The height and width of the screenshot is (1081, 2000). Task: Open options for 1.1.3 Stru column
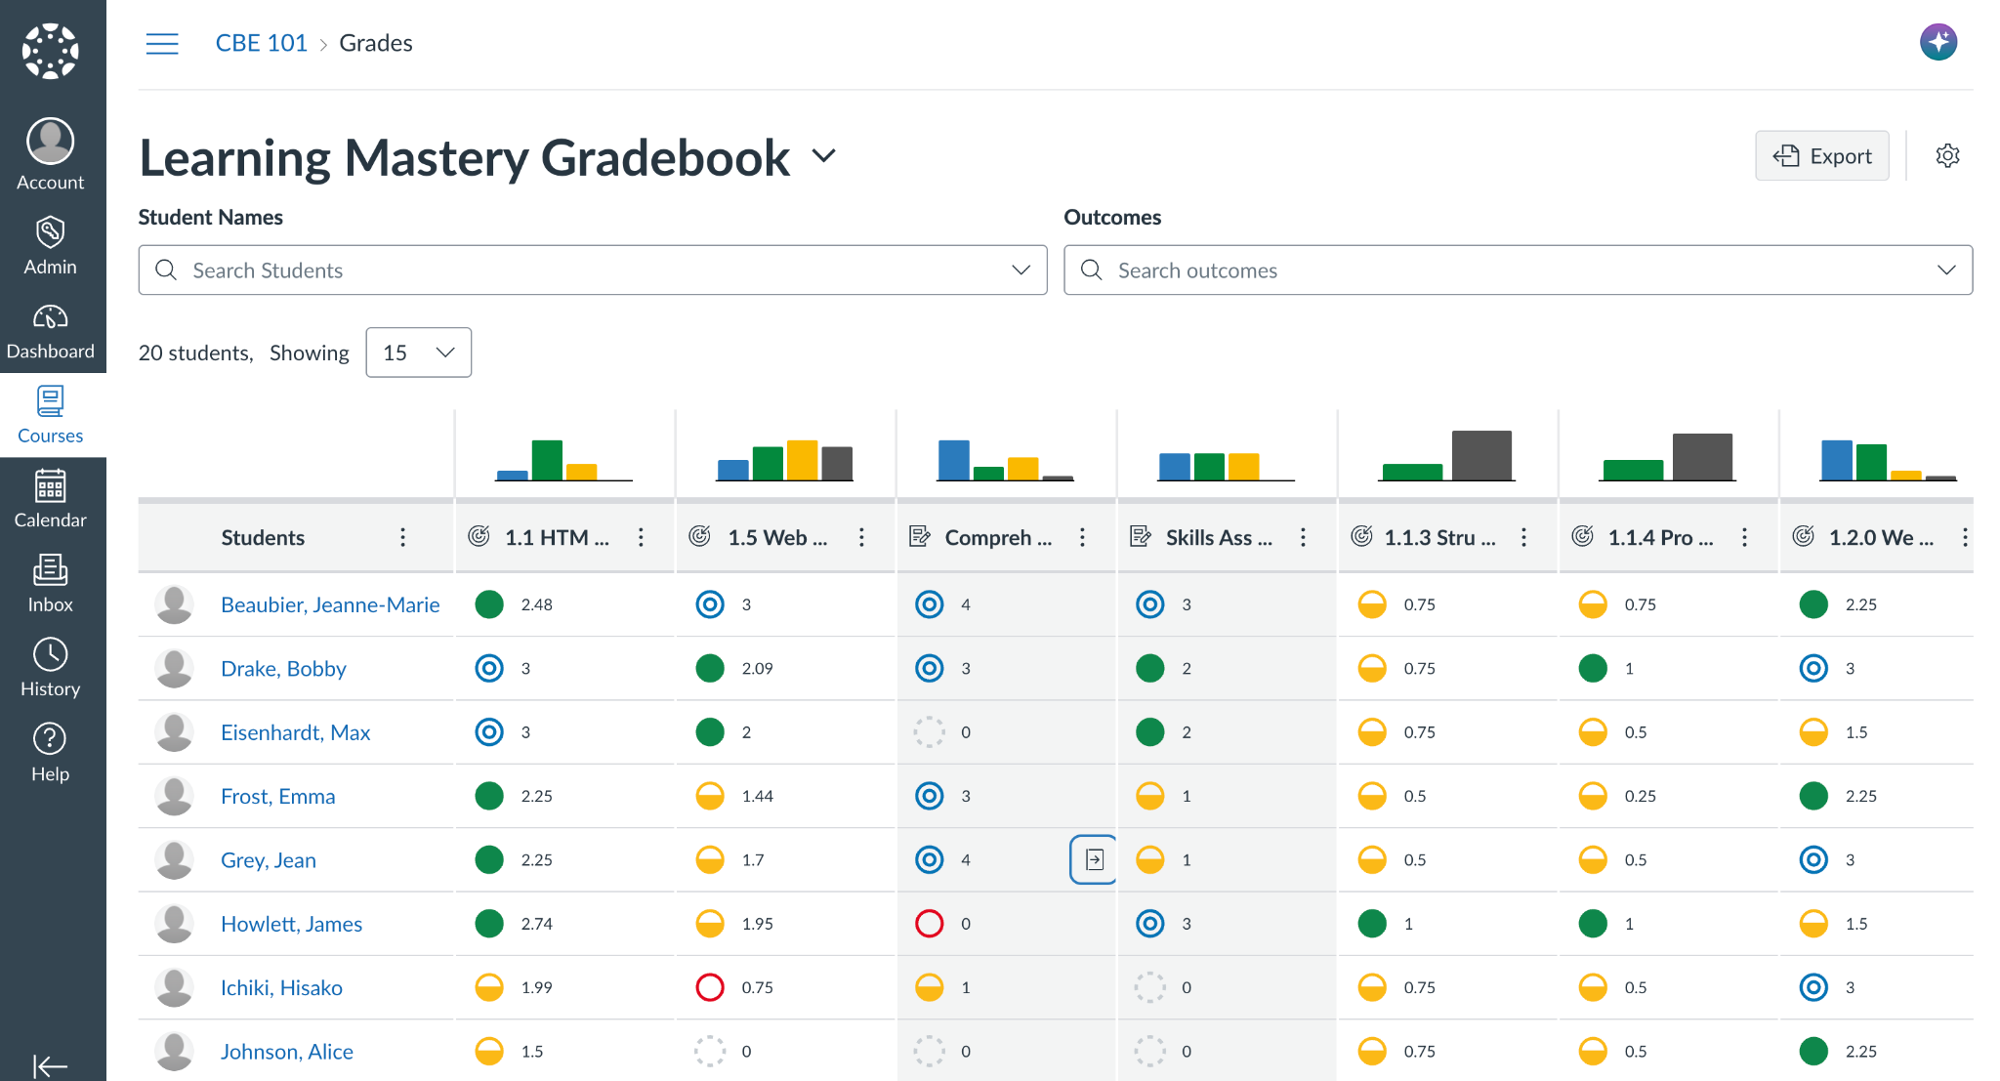1523,537
